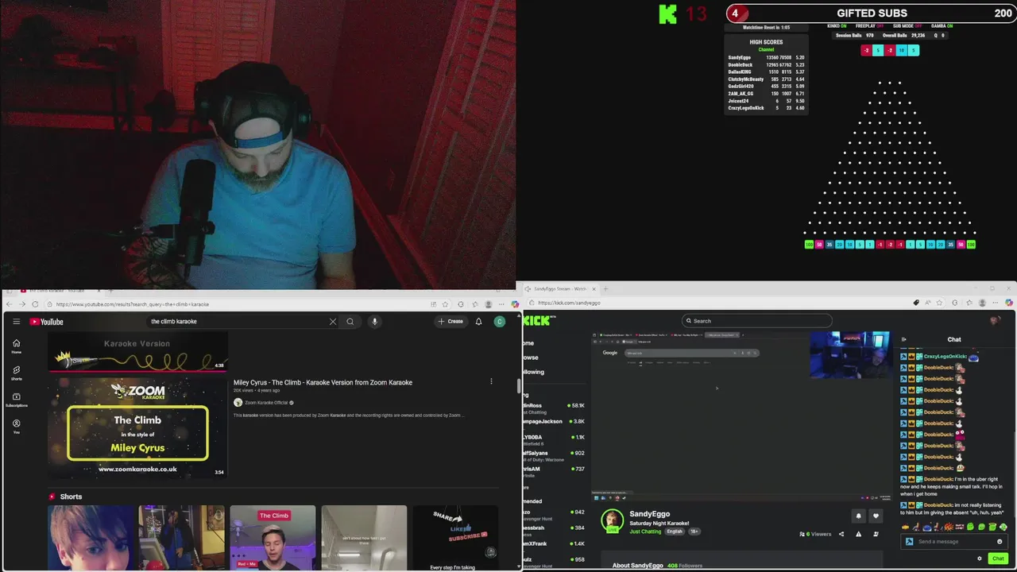Open the Kick profile avatar menu
This screenshot has width=1017, height=572.
click(x=995, y=321)
